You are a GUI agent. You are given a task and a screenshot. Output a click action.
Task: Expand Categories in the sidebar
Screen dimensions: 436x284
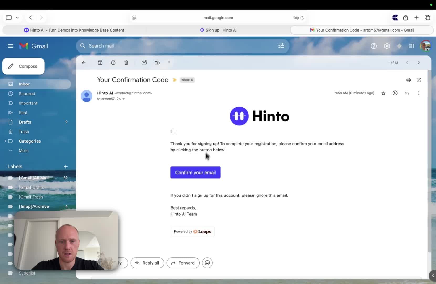coord(5,141)
